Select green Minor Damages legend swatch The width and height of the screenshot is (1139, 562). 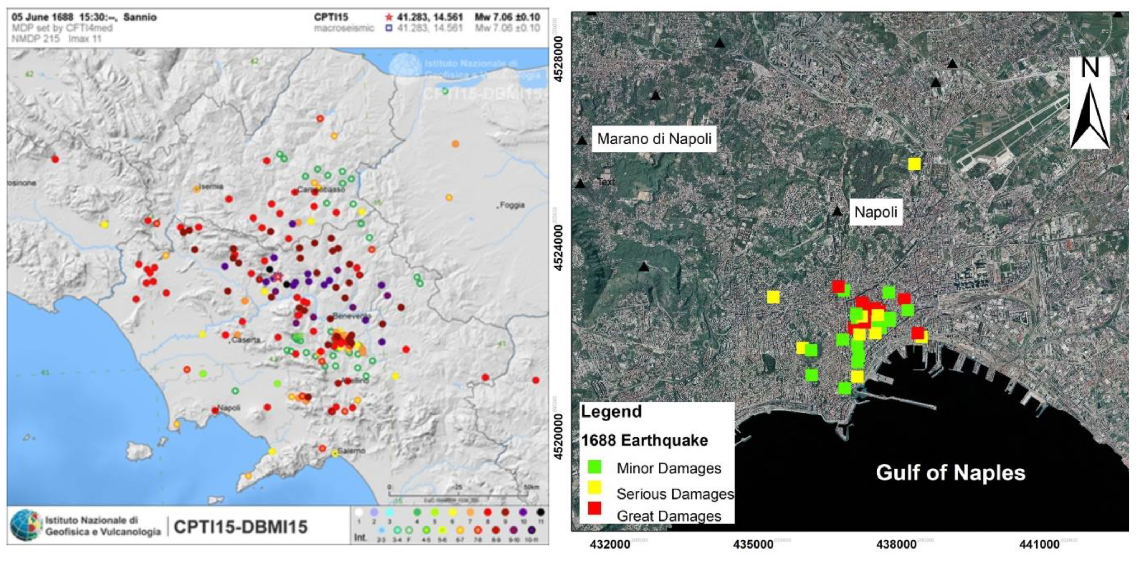[595, 467]
